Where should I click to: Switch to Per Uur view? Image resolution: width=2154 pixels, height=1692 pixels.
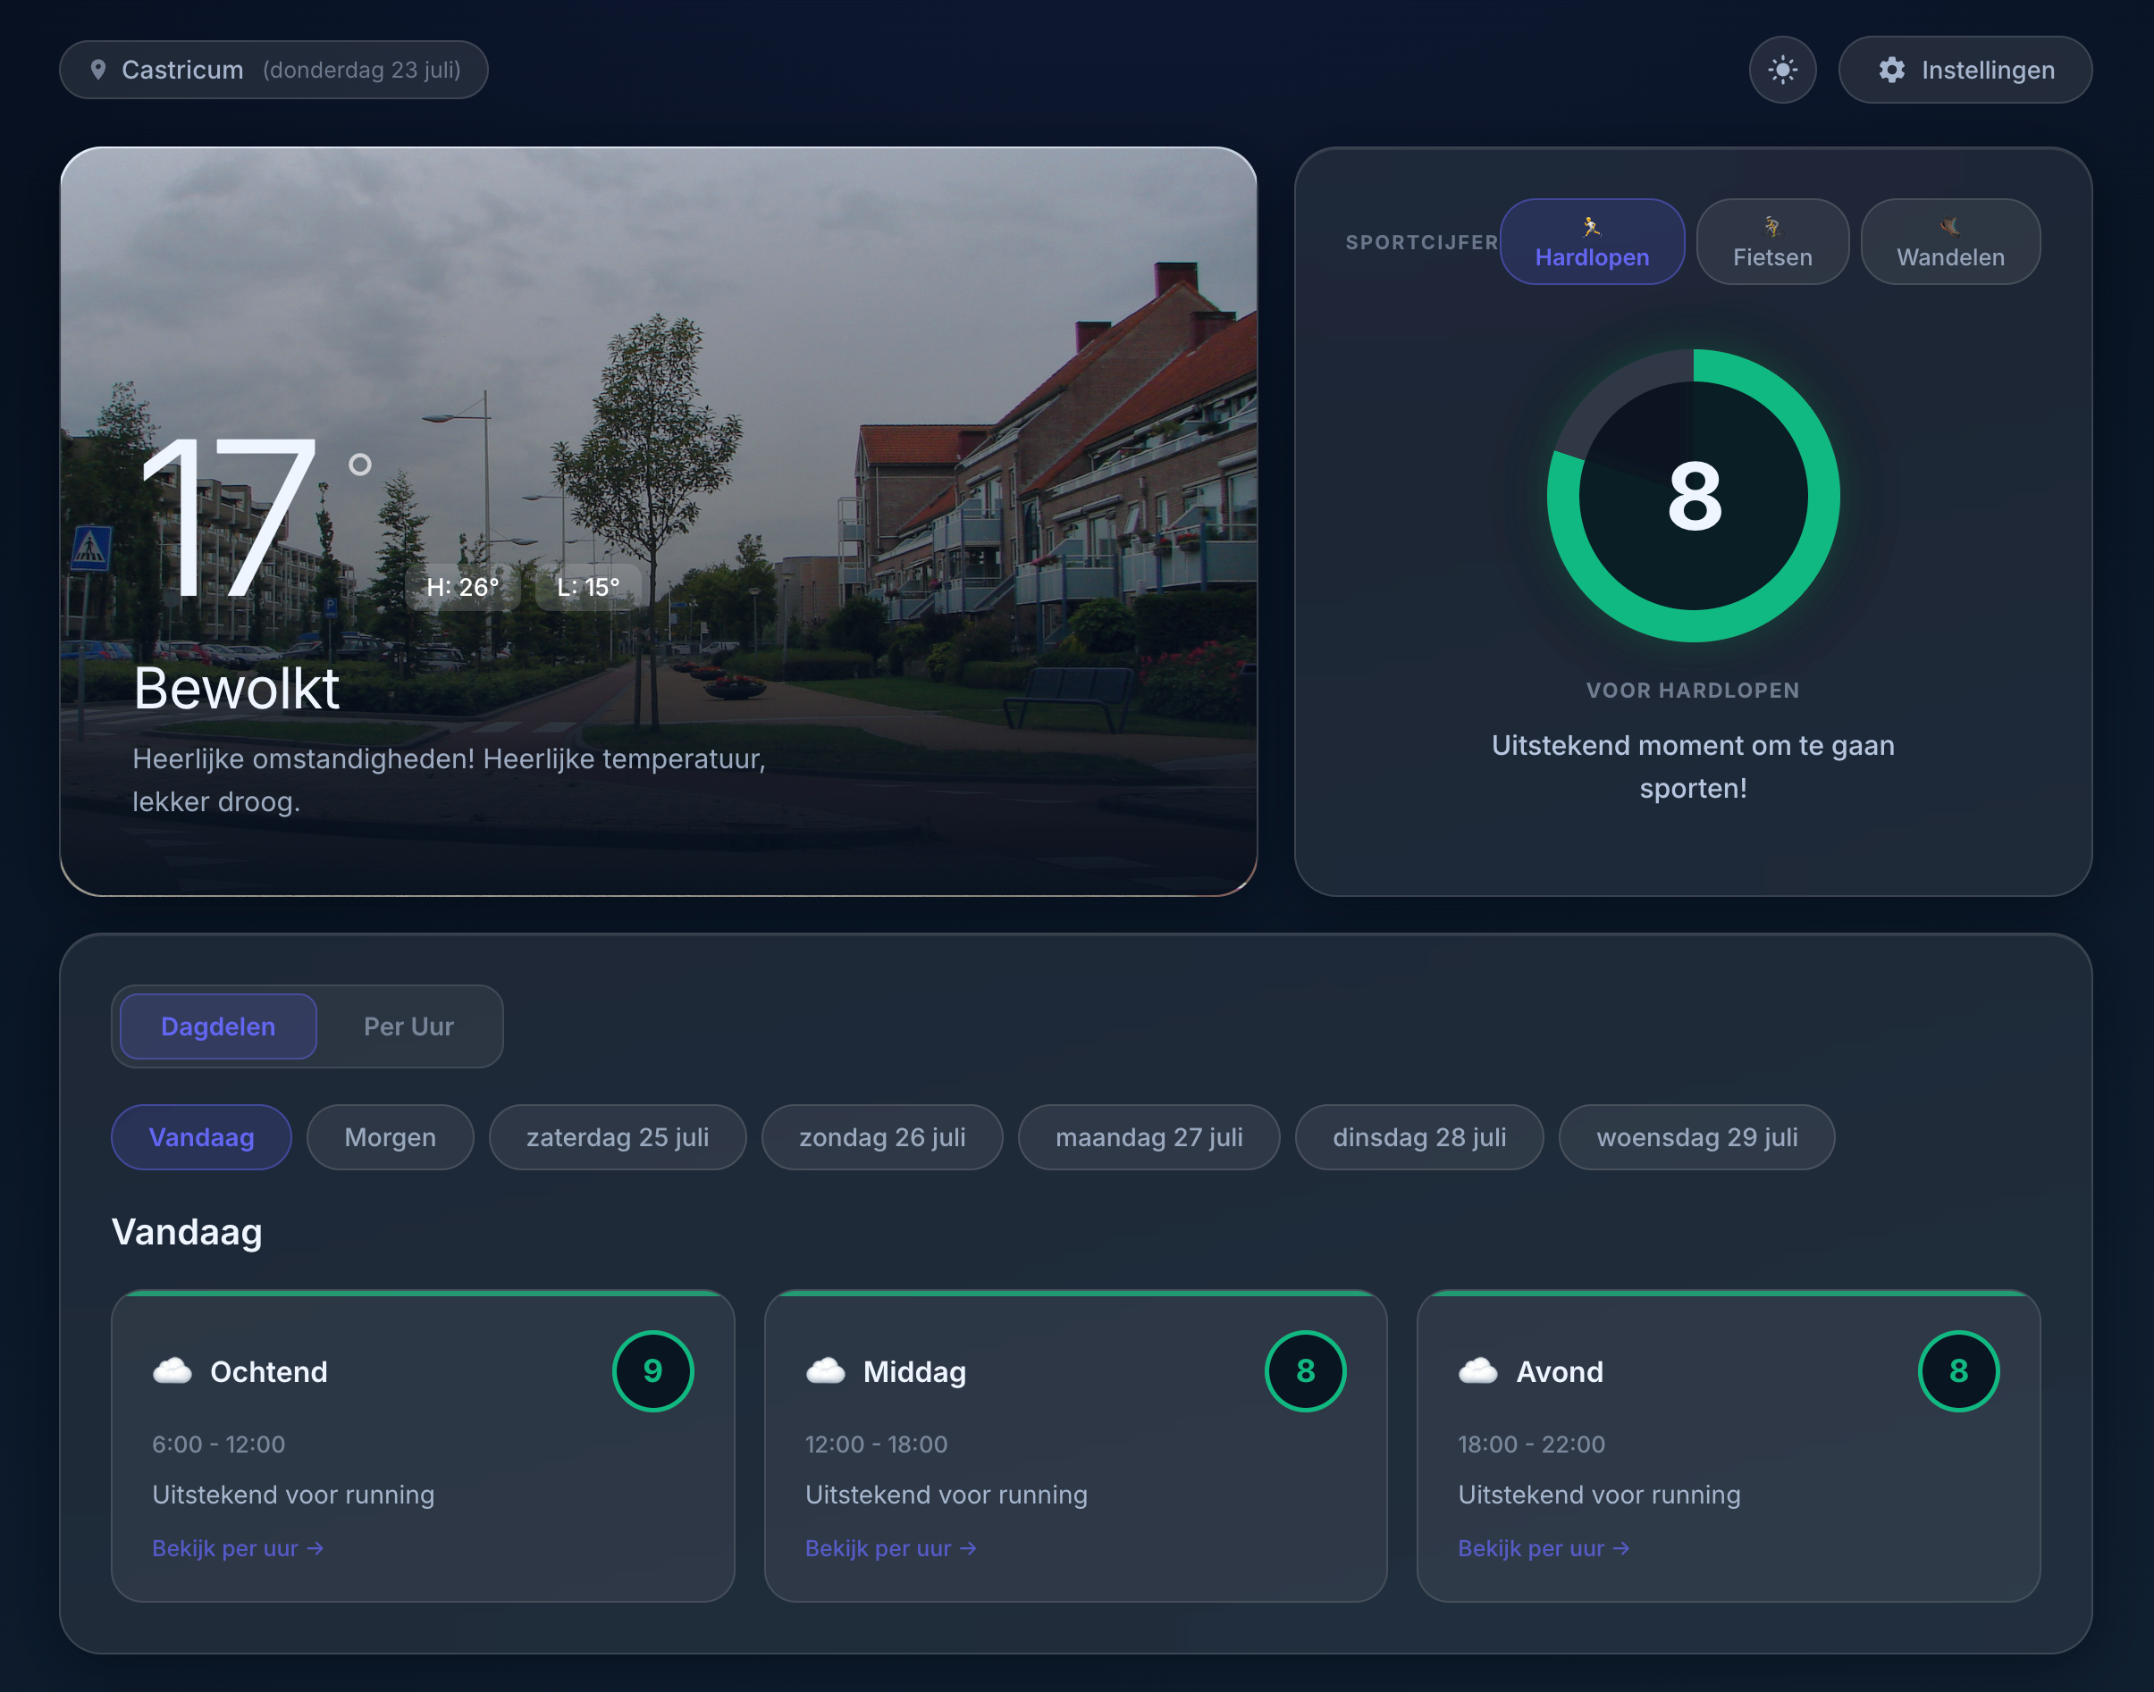pyautogui.click(x=408, y=1026)
